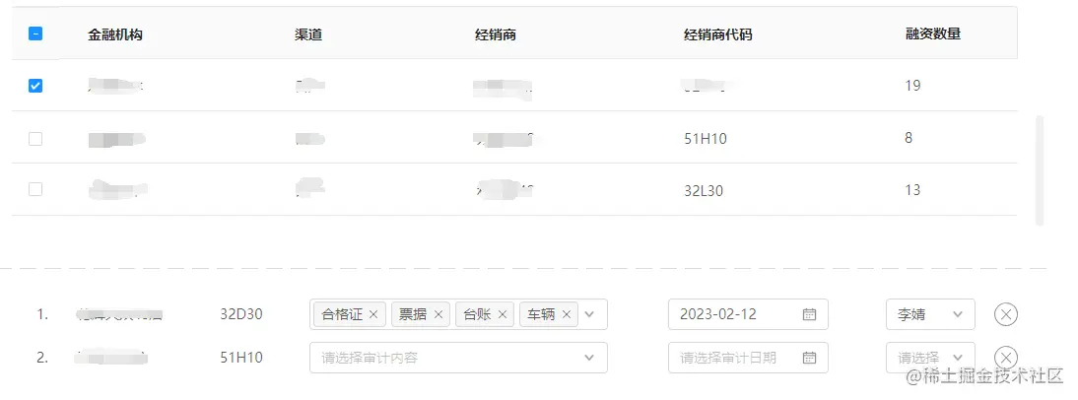The width and height of the screenshot is (1078, 400).
Task: Remove the 车辆 tag
Action: [x=567, y=314]
